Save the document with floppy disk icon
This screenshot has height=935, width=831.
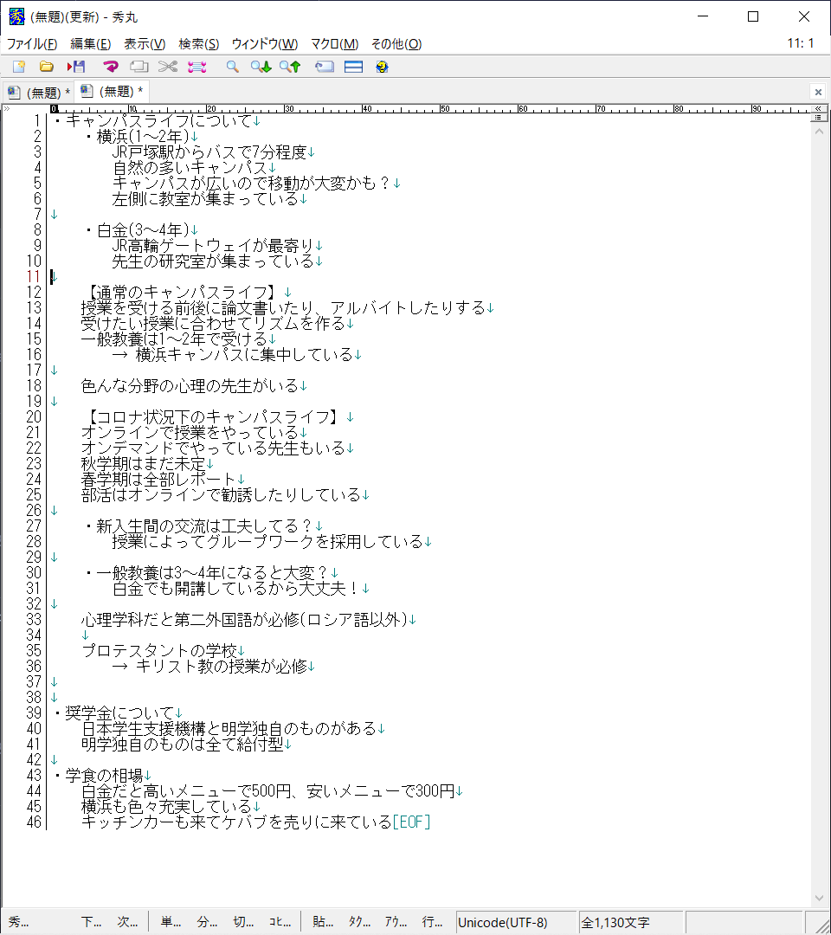pos(76,67)
